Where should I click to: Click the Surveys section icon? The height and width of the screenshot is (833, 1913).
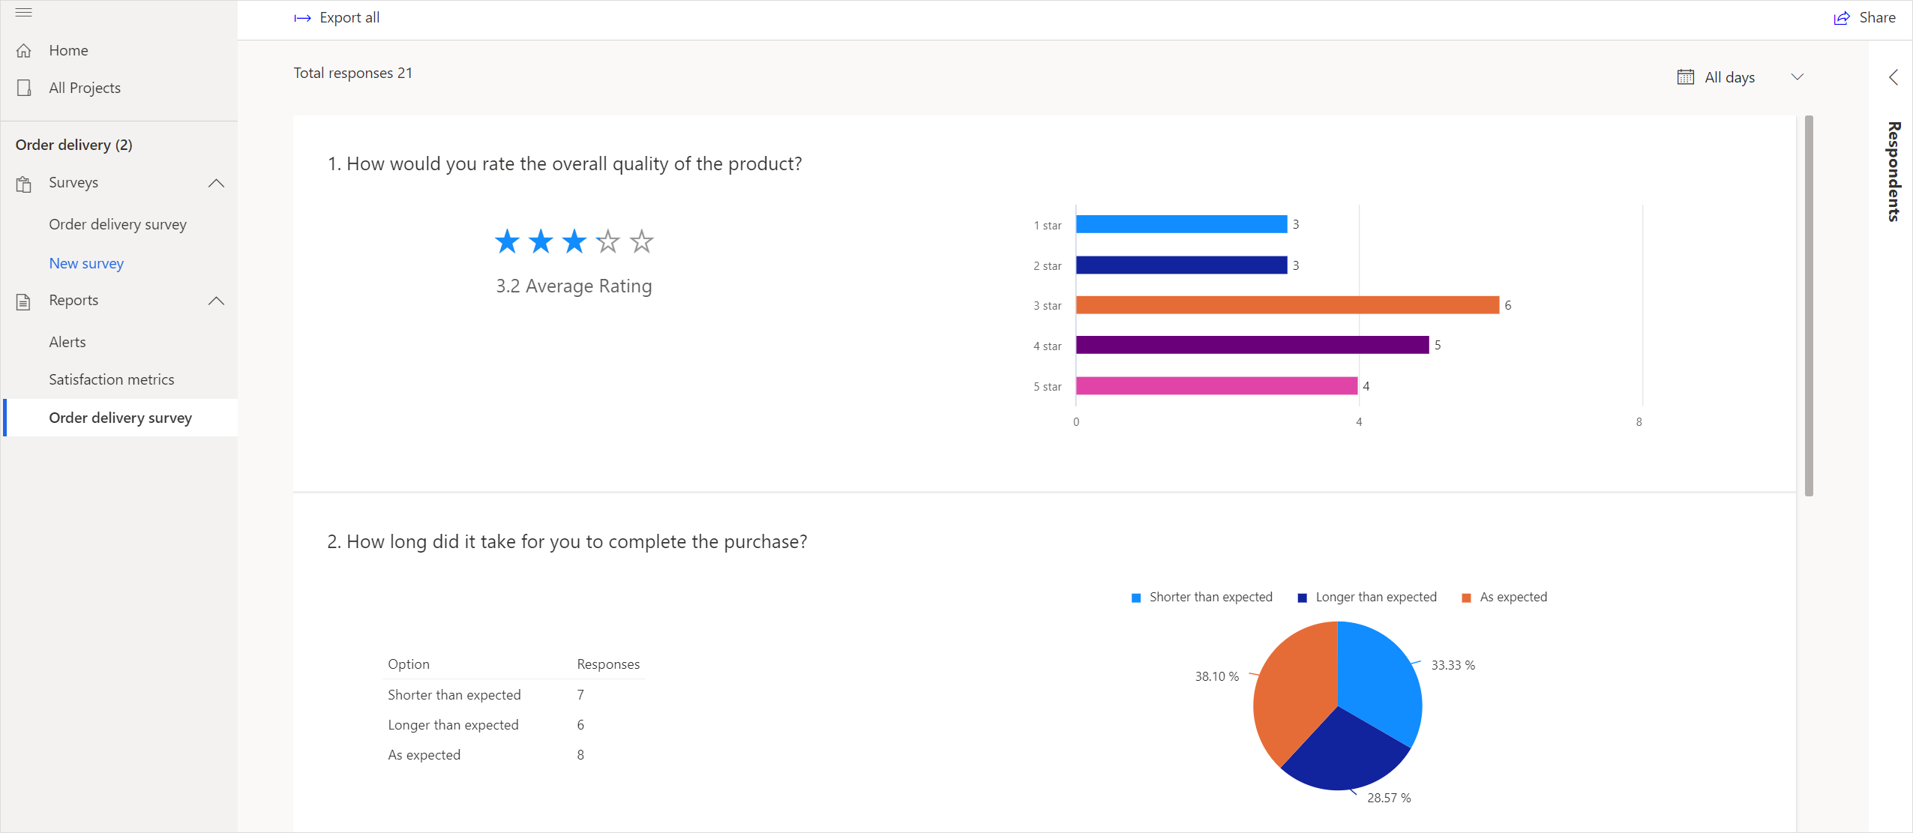(23, 181)
